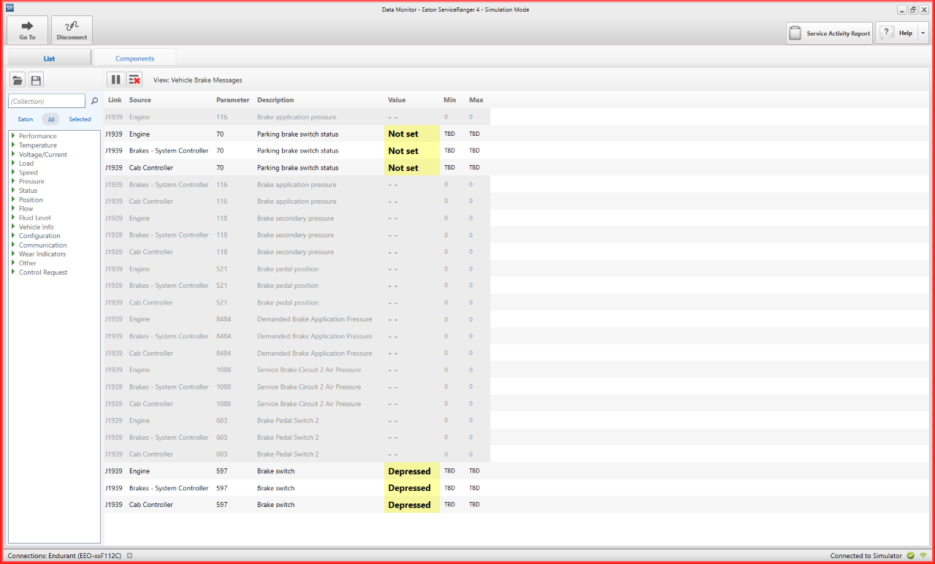Viewport: 935px width, 564px height.
Task: Open a saved parameter collection
Action: 17,80
